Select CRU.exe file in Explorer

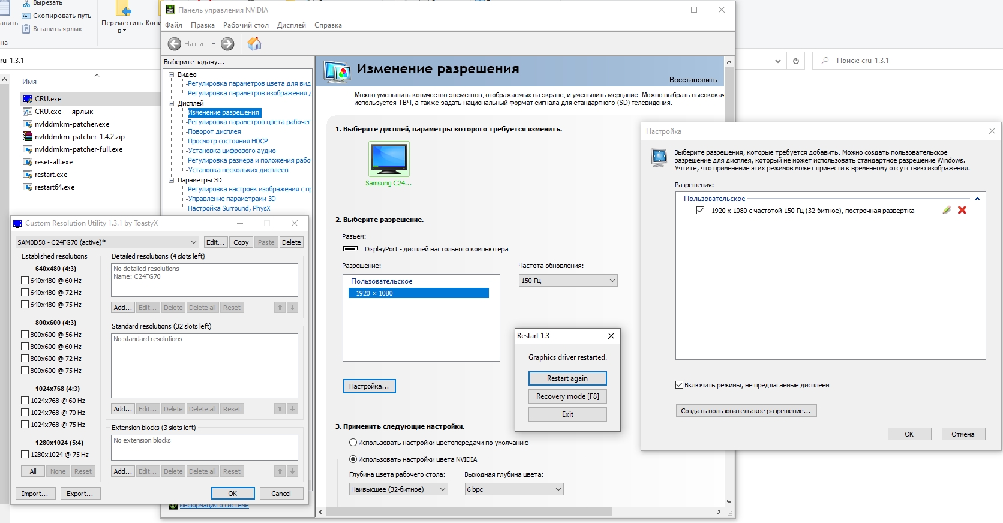[x=48, y=99]
